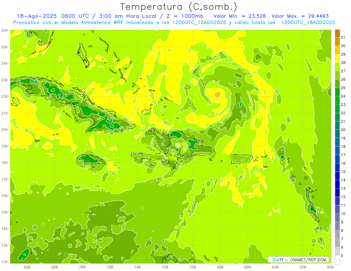
Task: Click the colorbar tick label 24
Action: tap(343, 96)
